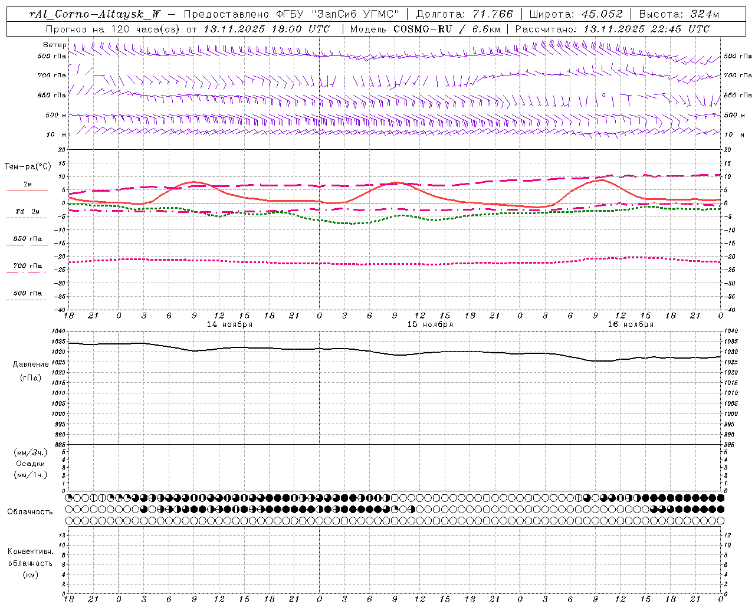Click the Рассчитано: 13.11.2025 22:45 UTC timestamp
755x604 pixels.
tap(612, 29)
